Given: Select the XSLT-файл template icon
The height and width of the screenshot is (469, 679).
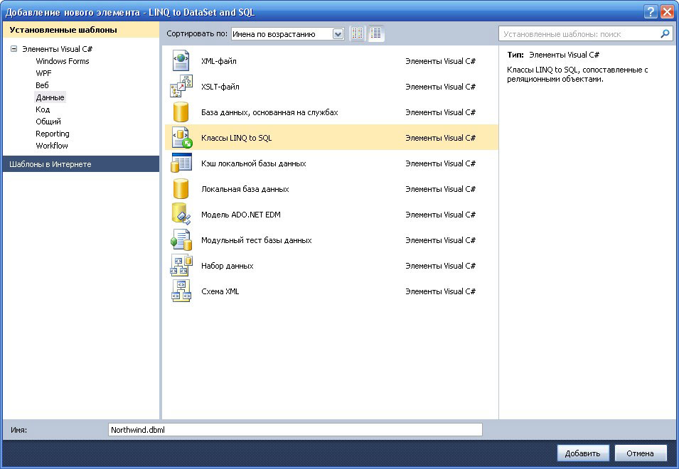Looking at the screenshot, I should pyautogui.click(x=181, y=86).
